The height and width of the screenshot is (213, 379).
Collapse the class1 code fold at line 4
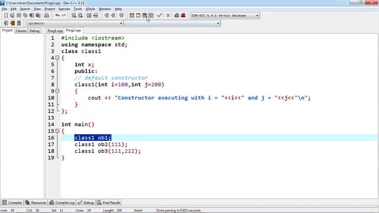click(x=57, y=58)
